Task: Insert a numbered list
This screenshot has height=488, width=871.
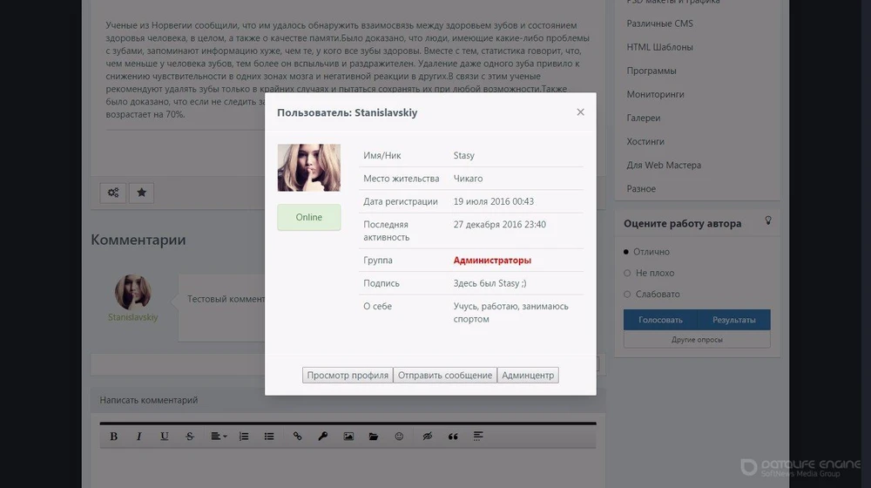Action: (x=244, y=437)
